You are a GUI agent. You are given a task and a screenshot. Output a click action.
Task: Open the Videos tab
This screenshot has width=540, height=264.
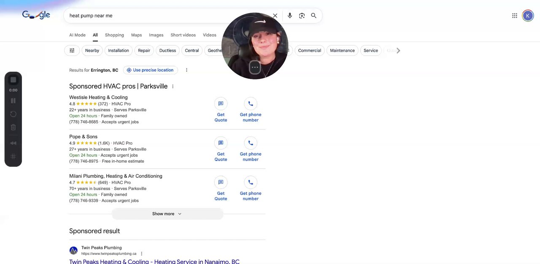click(x=210, y=35)
